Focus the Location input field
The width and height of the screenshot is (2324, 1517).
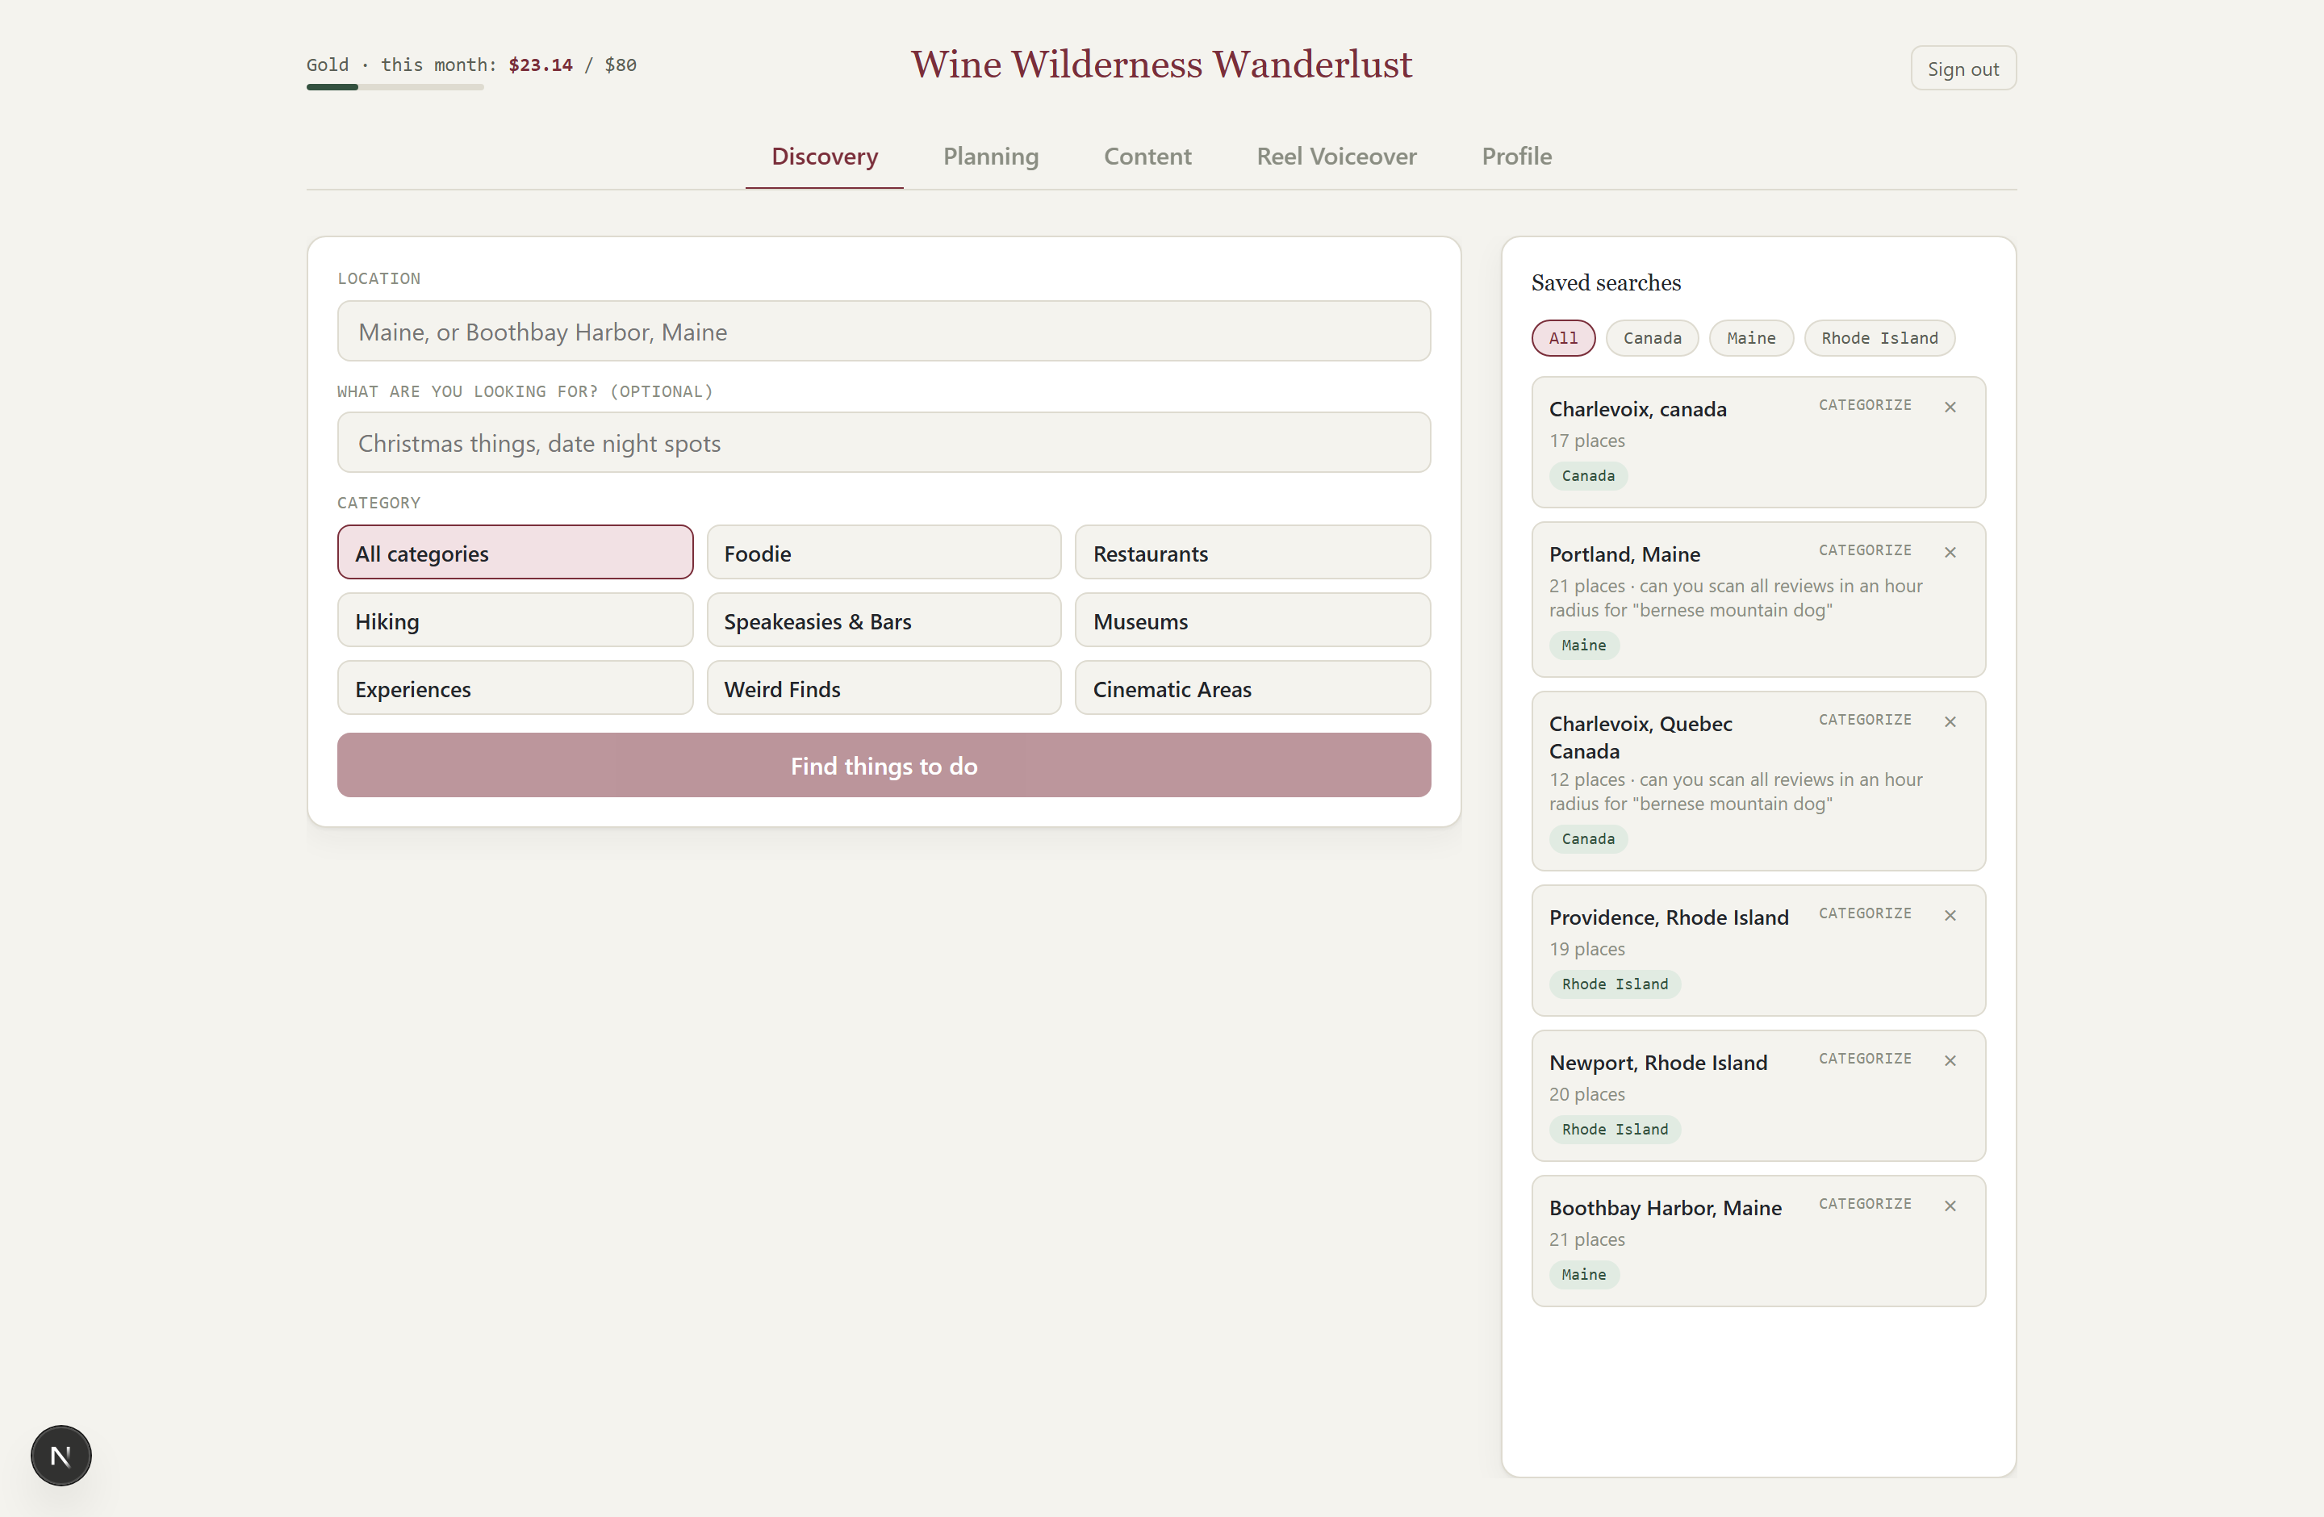pos(884,331)
